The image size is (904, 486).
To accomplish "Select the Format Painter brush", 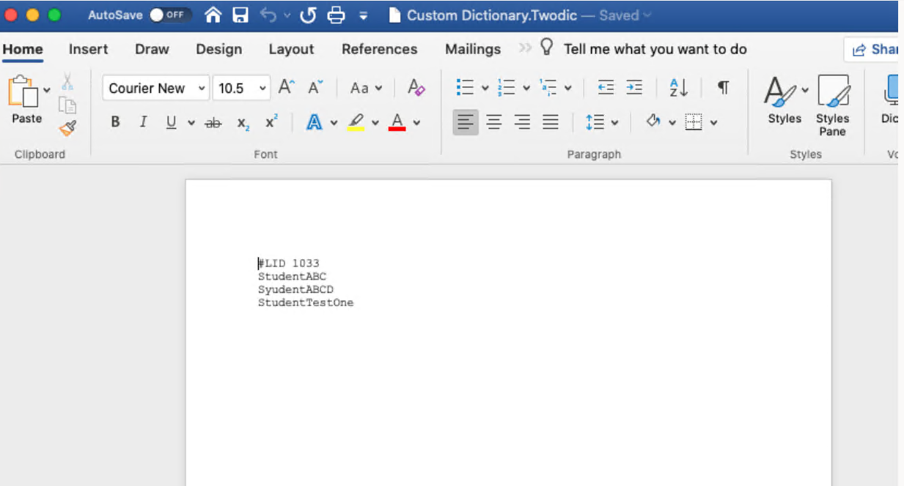I will coord(67,128).
